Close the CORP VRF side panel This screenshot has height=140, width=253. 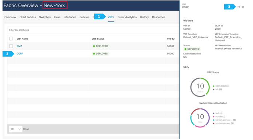243,7
